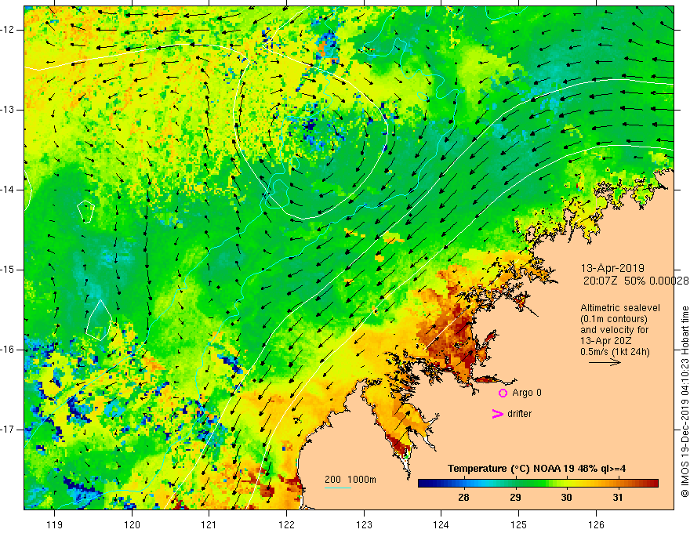Image resolution: width=690 pixels, height=533 pixels.
Task: Click the magenta Argo circle marker
Action: click(x=503, y=393)
